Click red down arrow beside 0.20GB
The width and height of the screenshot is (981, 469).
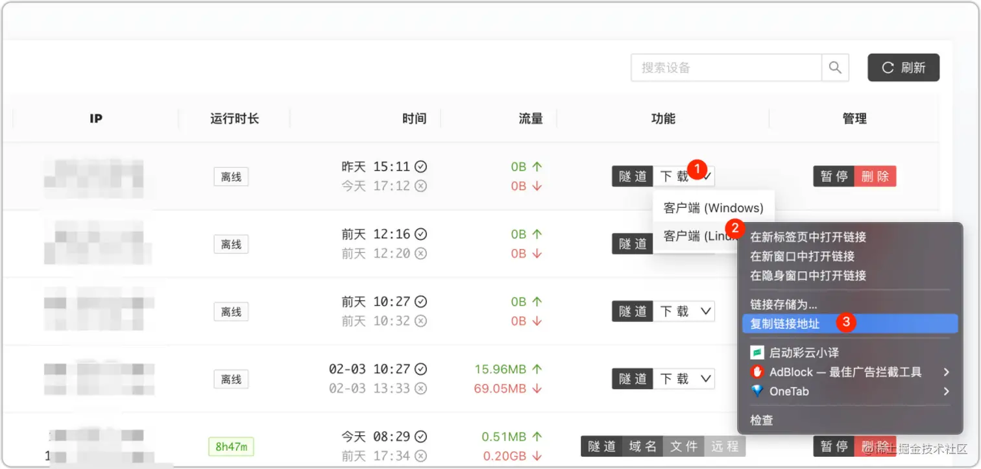click(537, 456)
